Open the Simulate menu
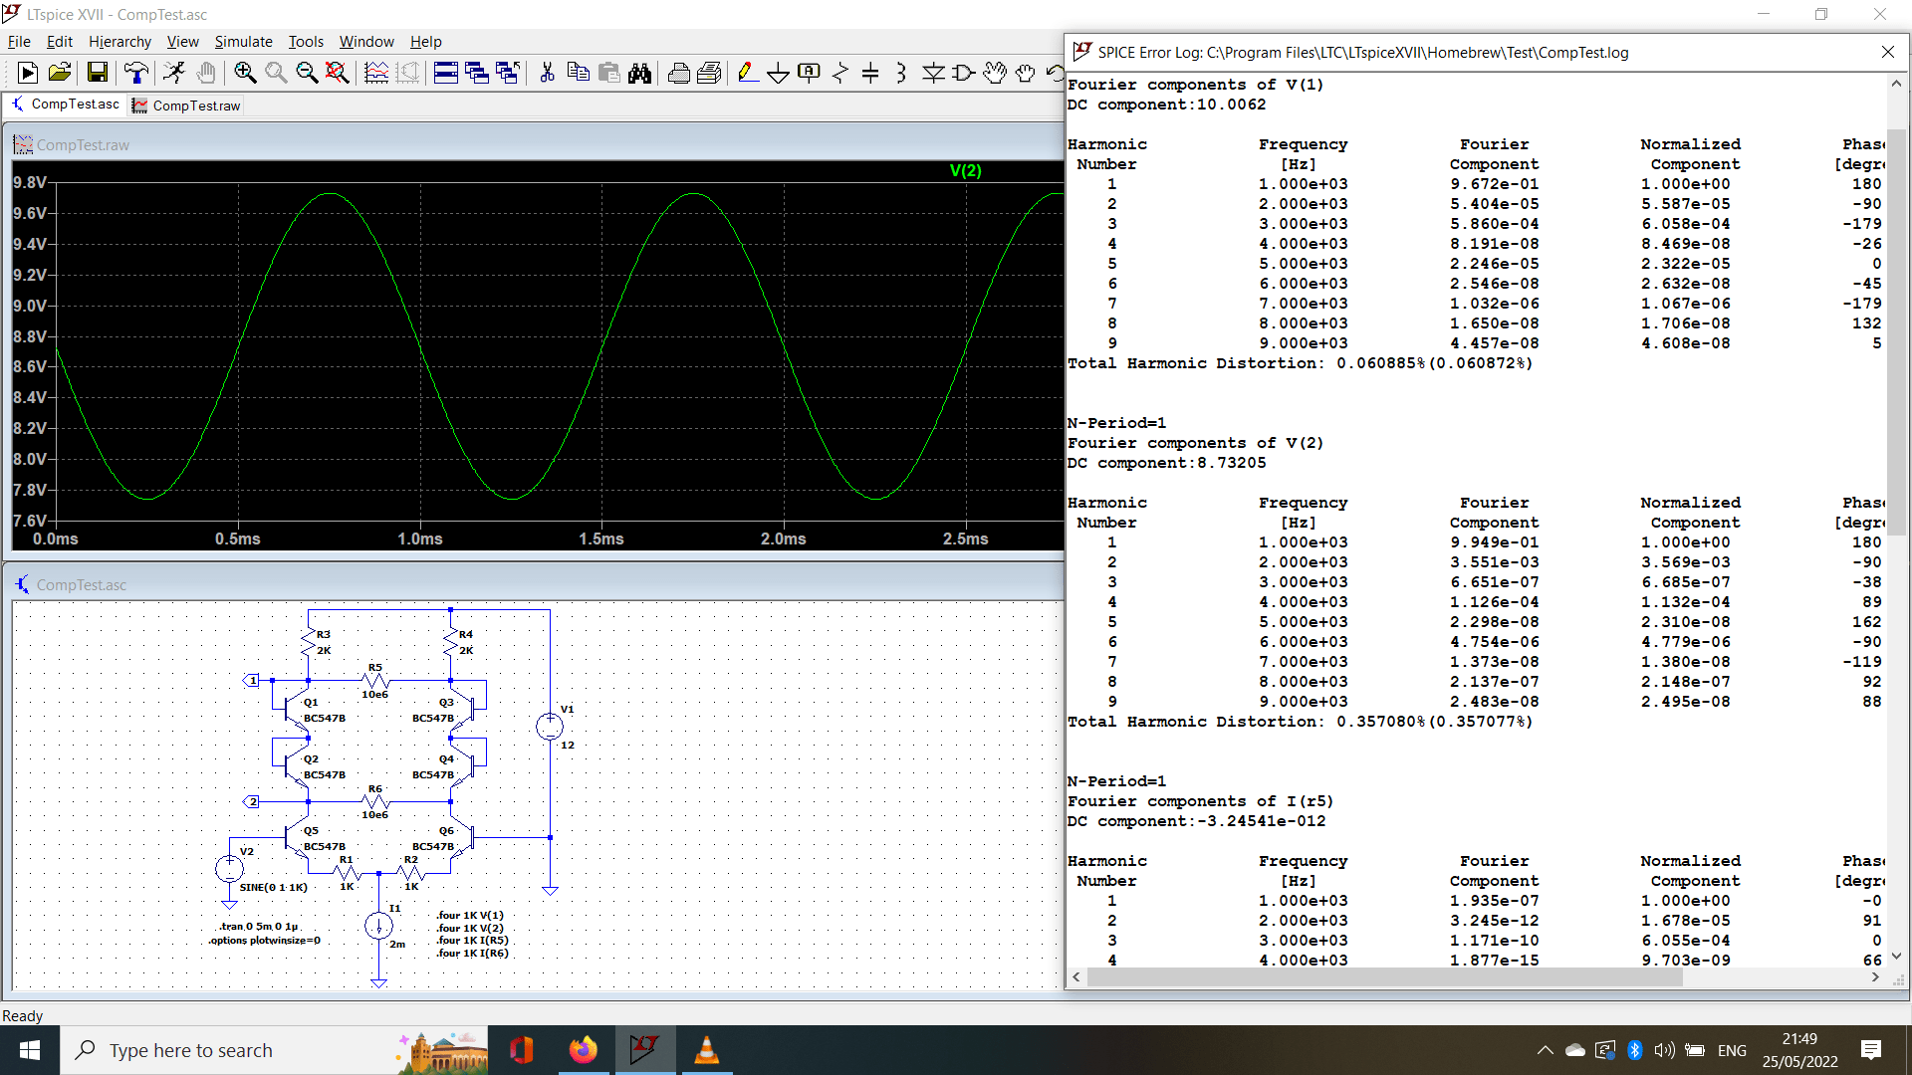This screenshot has width=1912, height=1075. (243, 42)
